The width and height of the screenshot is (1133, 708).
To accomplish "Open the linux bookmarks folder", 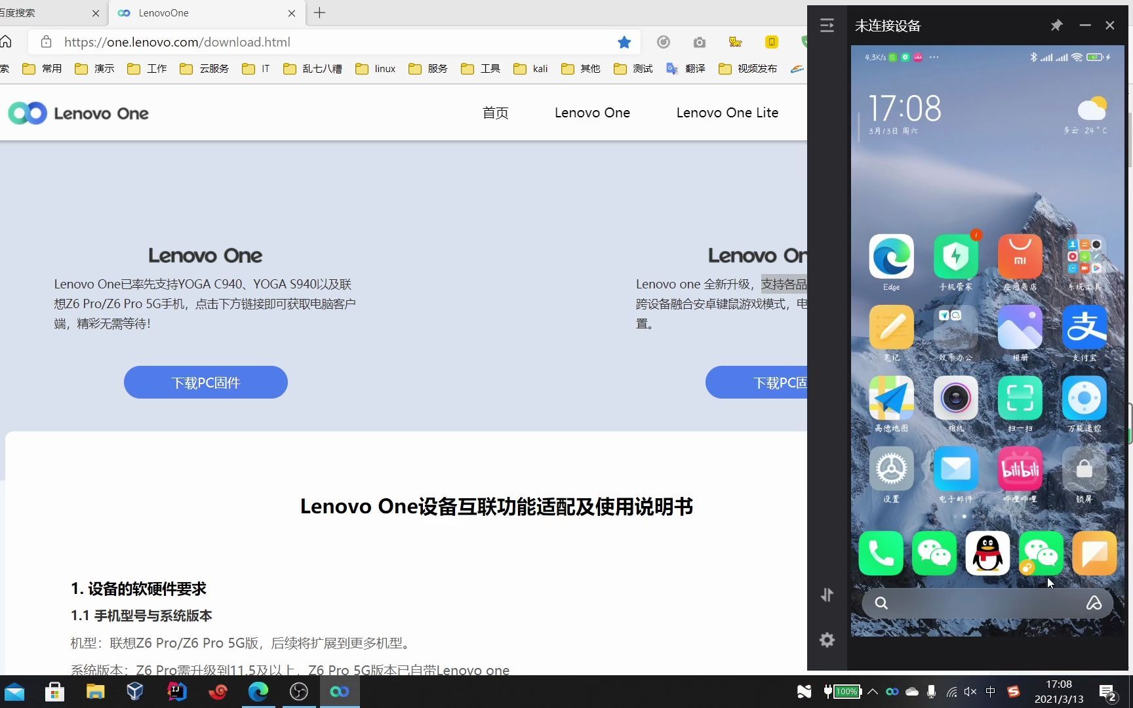I will 375,69.
